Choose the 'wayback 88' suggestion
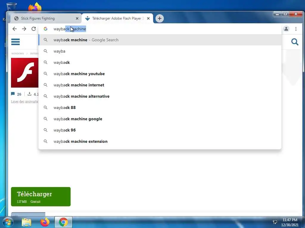The width and height of the screenshot is (305, 228). [x=160, y=107]
